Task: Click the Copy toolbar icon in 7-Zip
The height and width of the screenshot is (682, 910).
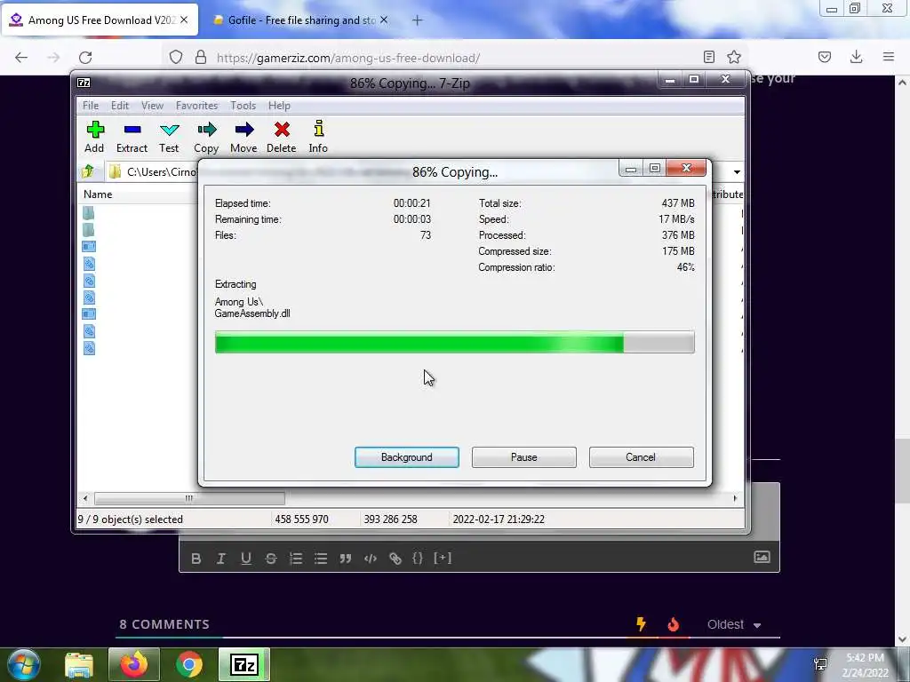Action: coord(206,136)
